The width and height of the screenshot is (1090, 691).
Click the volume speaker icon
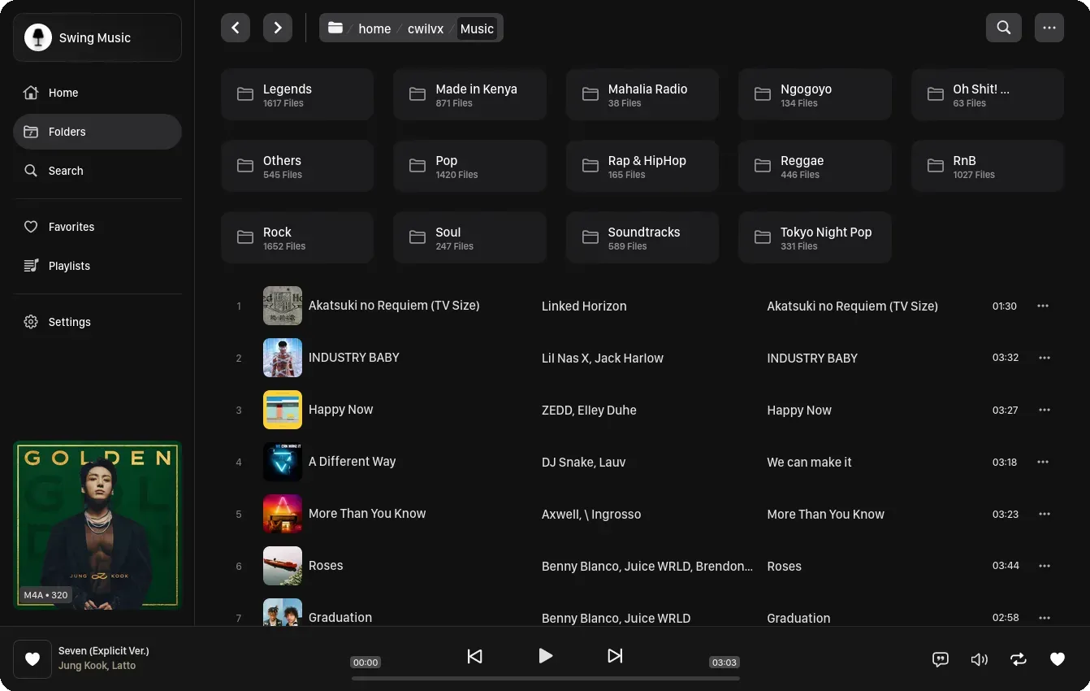coord(980,659)
